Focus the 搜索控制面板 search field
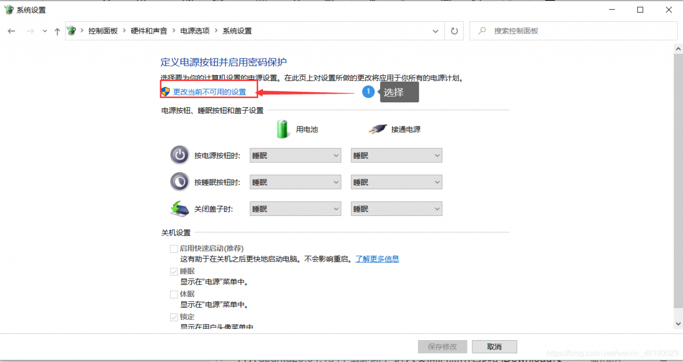The height and width of the screenshot is (362, 683). point(573,31)
